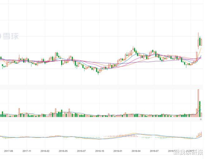Click the Xueqiu snowball watermark logo
This screenshot has width=206, height=159.
tap(9, 36)
